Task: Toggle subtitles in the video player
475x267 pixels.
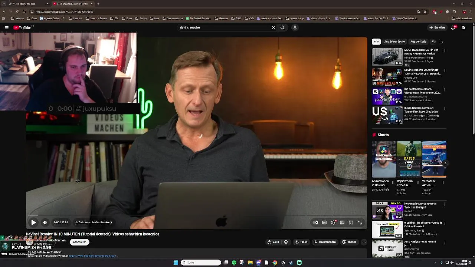Action: 324,222
